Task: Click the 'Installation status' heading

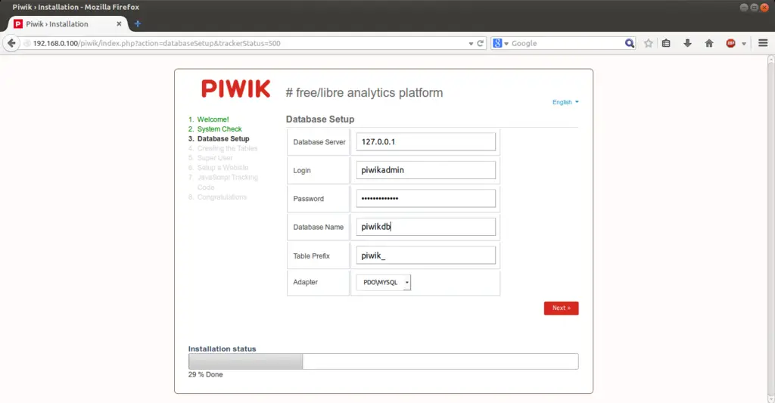Action: point(222,349)
